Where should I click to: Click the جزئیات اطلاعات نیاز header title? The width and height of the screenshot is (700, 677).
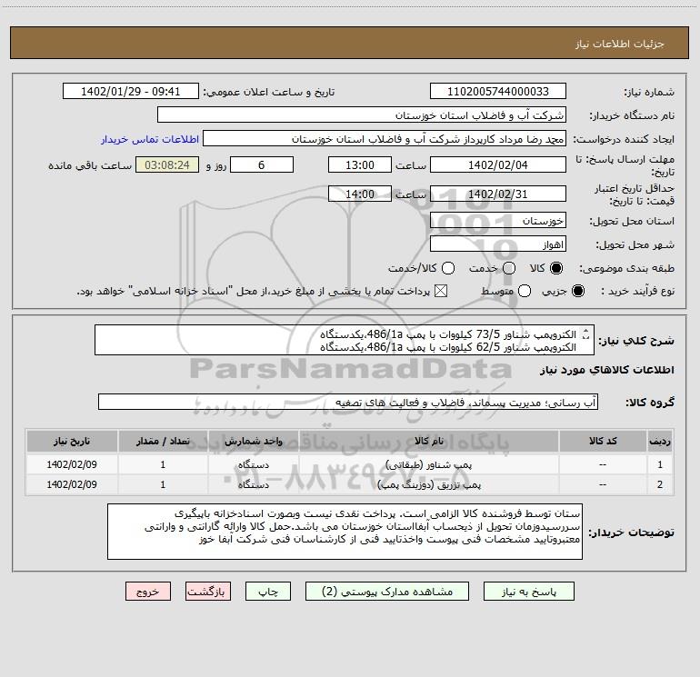click(x=619, y=44)
